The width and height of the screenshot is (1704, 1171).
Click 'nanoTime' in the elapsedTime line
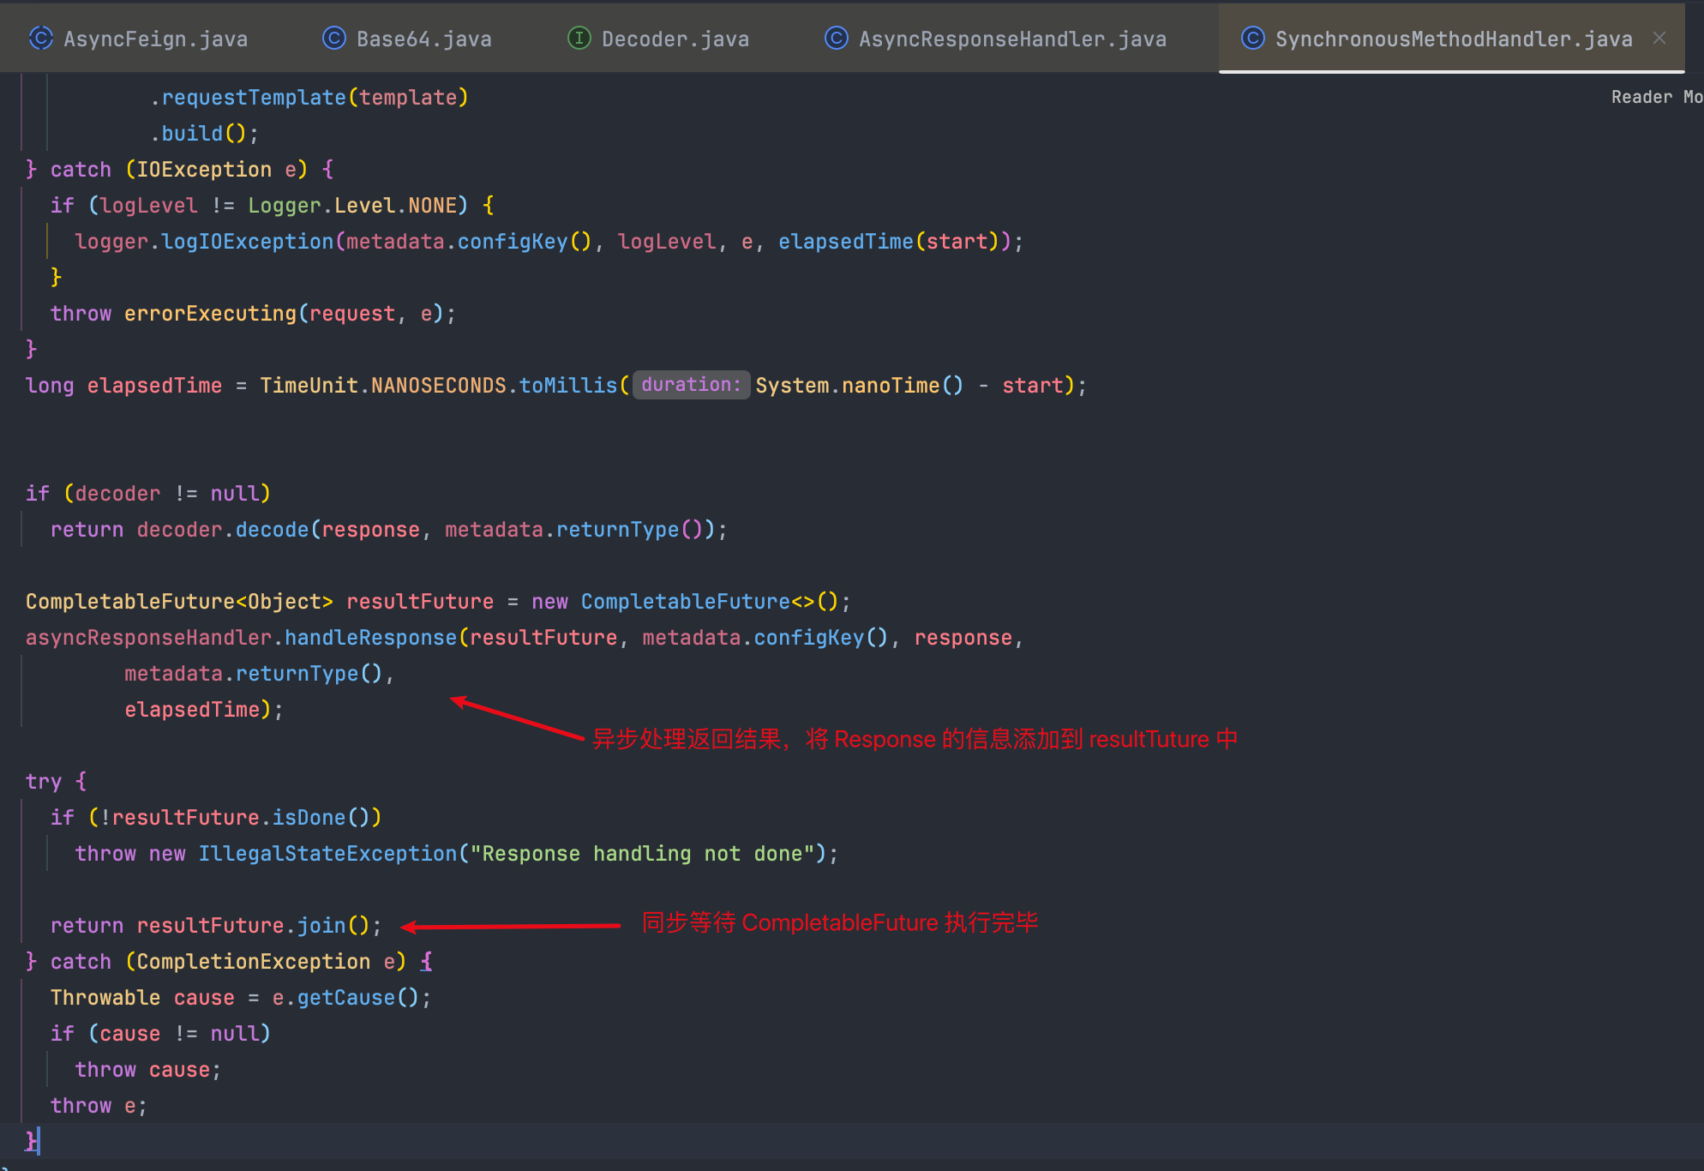(891, 386)
